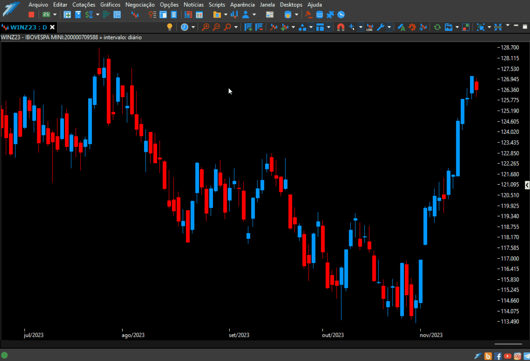Click the add candlestick study icon
Image resolution: width=530 pixels, height=361 pixels.
pyautogui.click(x=285, y=27)
